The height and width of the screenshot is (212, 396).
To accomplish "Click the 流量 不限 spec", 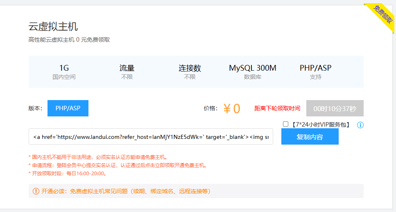I will click(127, 72).
